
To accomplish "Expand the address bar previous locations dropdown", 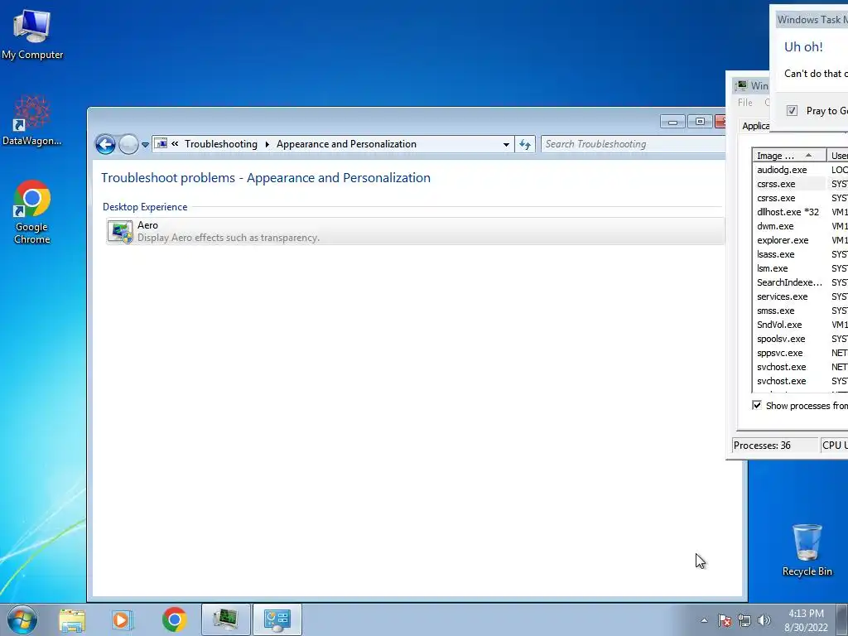I will [x=506, y=144].
